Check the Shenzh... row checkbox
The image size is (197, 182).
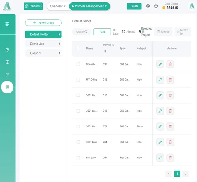click(x=78, y=64)
